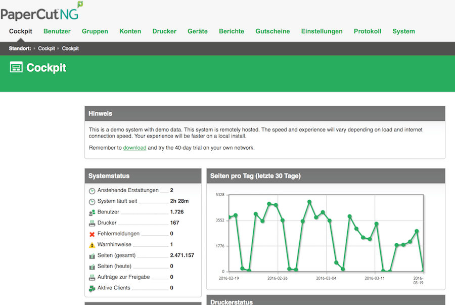Follow the download link in Hinweis
Image resolution: width=455 pixels, height=305 pixels.
tap(134, 148)
